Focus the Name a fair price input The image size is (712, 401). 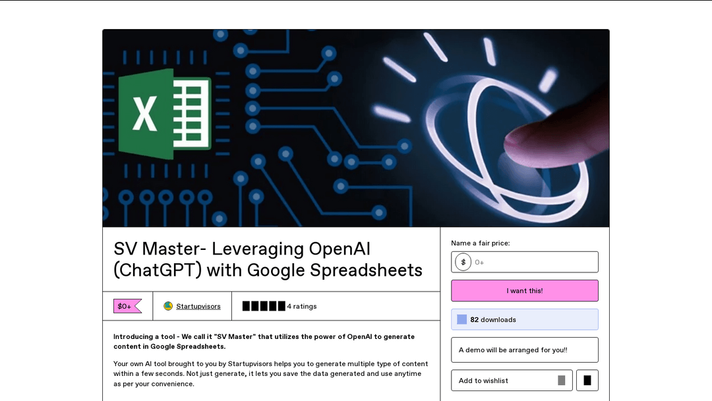[525, 262]
